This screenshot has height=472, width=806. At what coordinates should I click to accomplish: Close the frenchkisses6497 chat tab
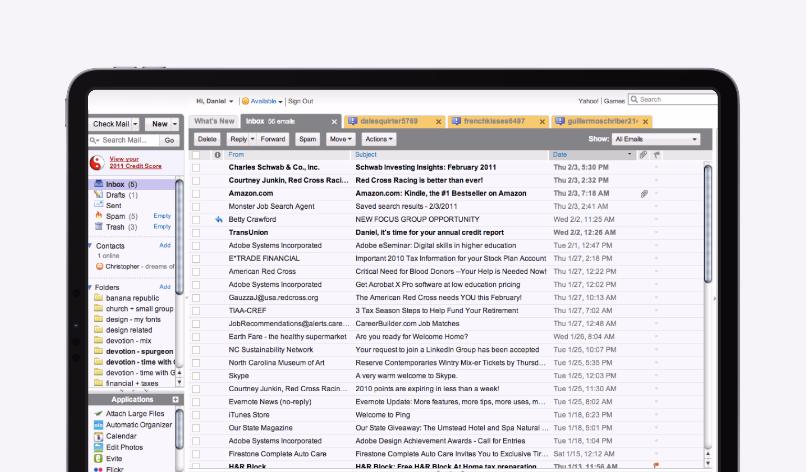[542, 122]
